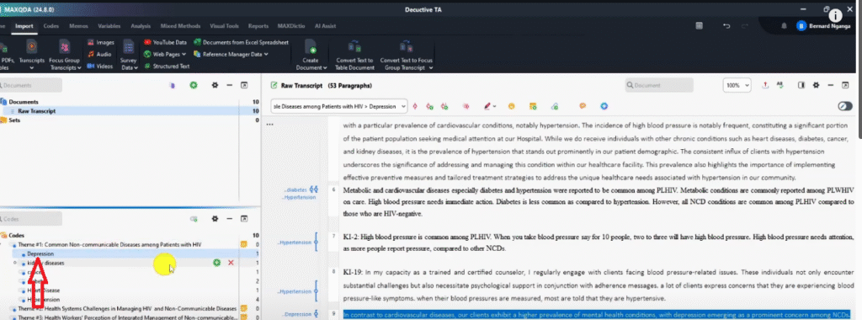862x320 pixels.
Task: Open Web Pages import dropdown
Action: coord(165,54)
